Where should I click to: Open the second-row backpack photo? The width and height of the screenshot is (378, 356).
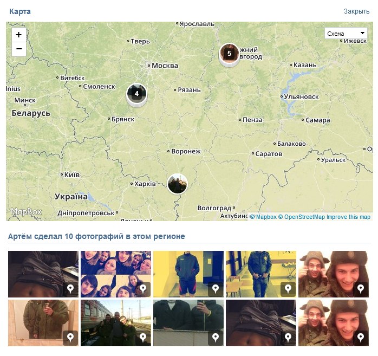(x=261, y=323)
